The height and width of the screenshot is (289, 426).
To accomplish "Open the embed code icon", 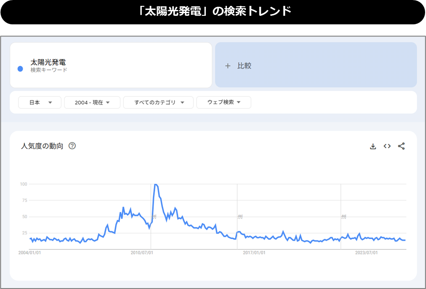I will click(x=387, y=146).
